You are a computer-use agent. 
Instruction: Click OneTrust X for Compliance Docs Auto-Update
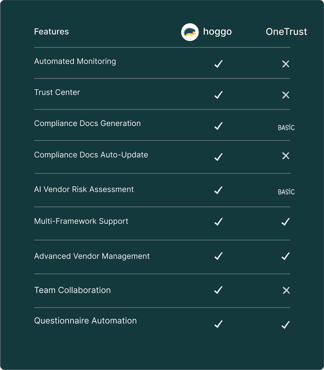(286, 156)
